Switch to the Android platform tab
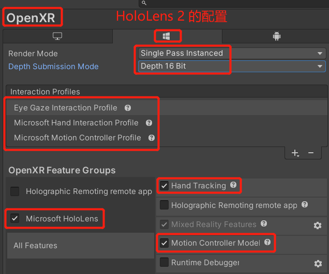This screenshot has height=274, width=329. pos(276,36)
